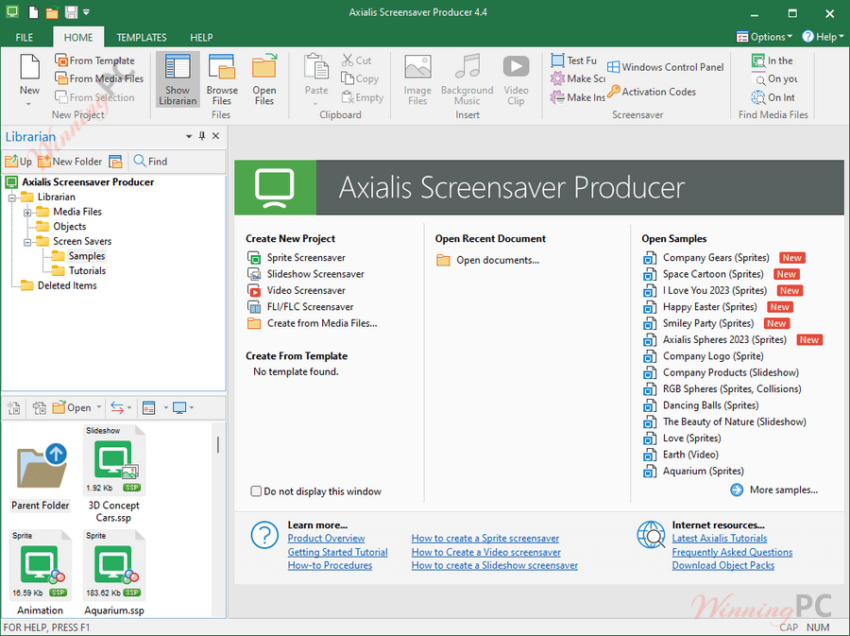Viewport: 850px width, 636px height.
Task: Click quick access New document icon
Action: [34, 12]
